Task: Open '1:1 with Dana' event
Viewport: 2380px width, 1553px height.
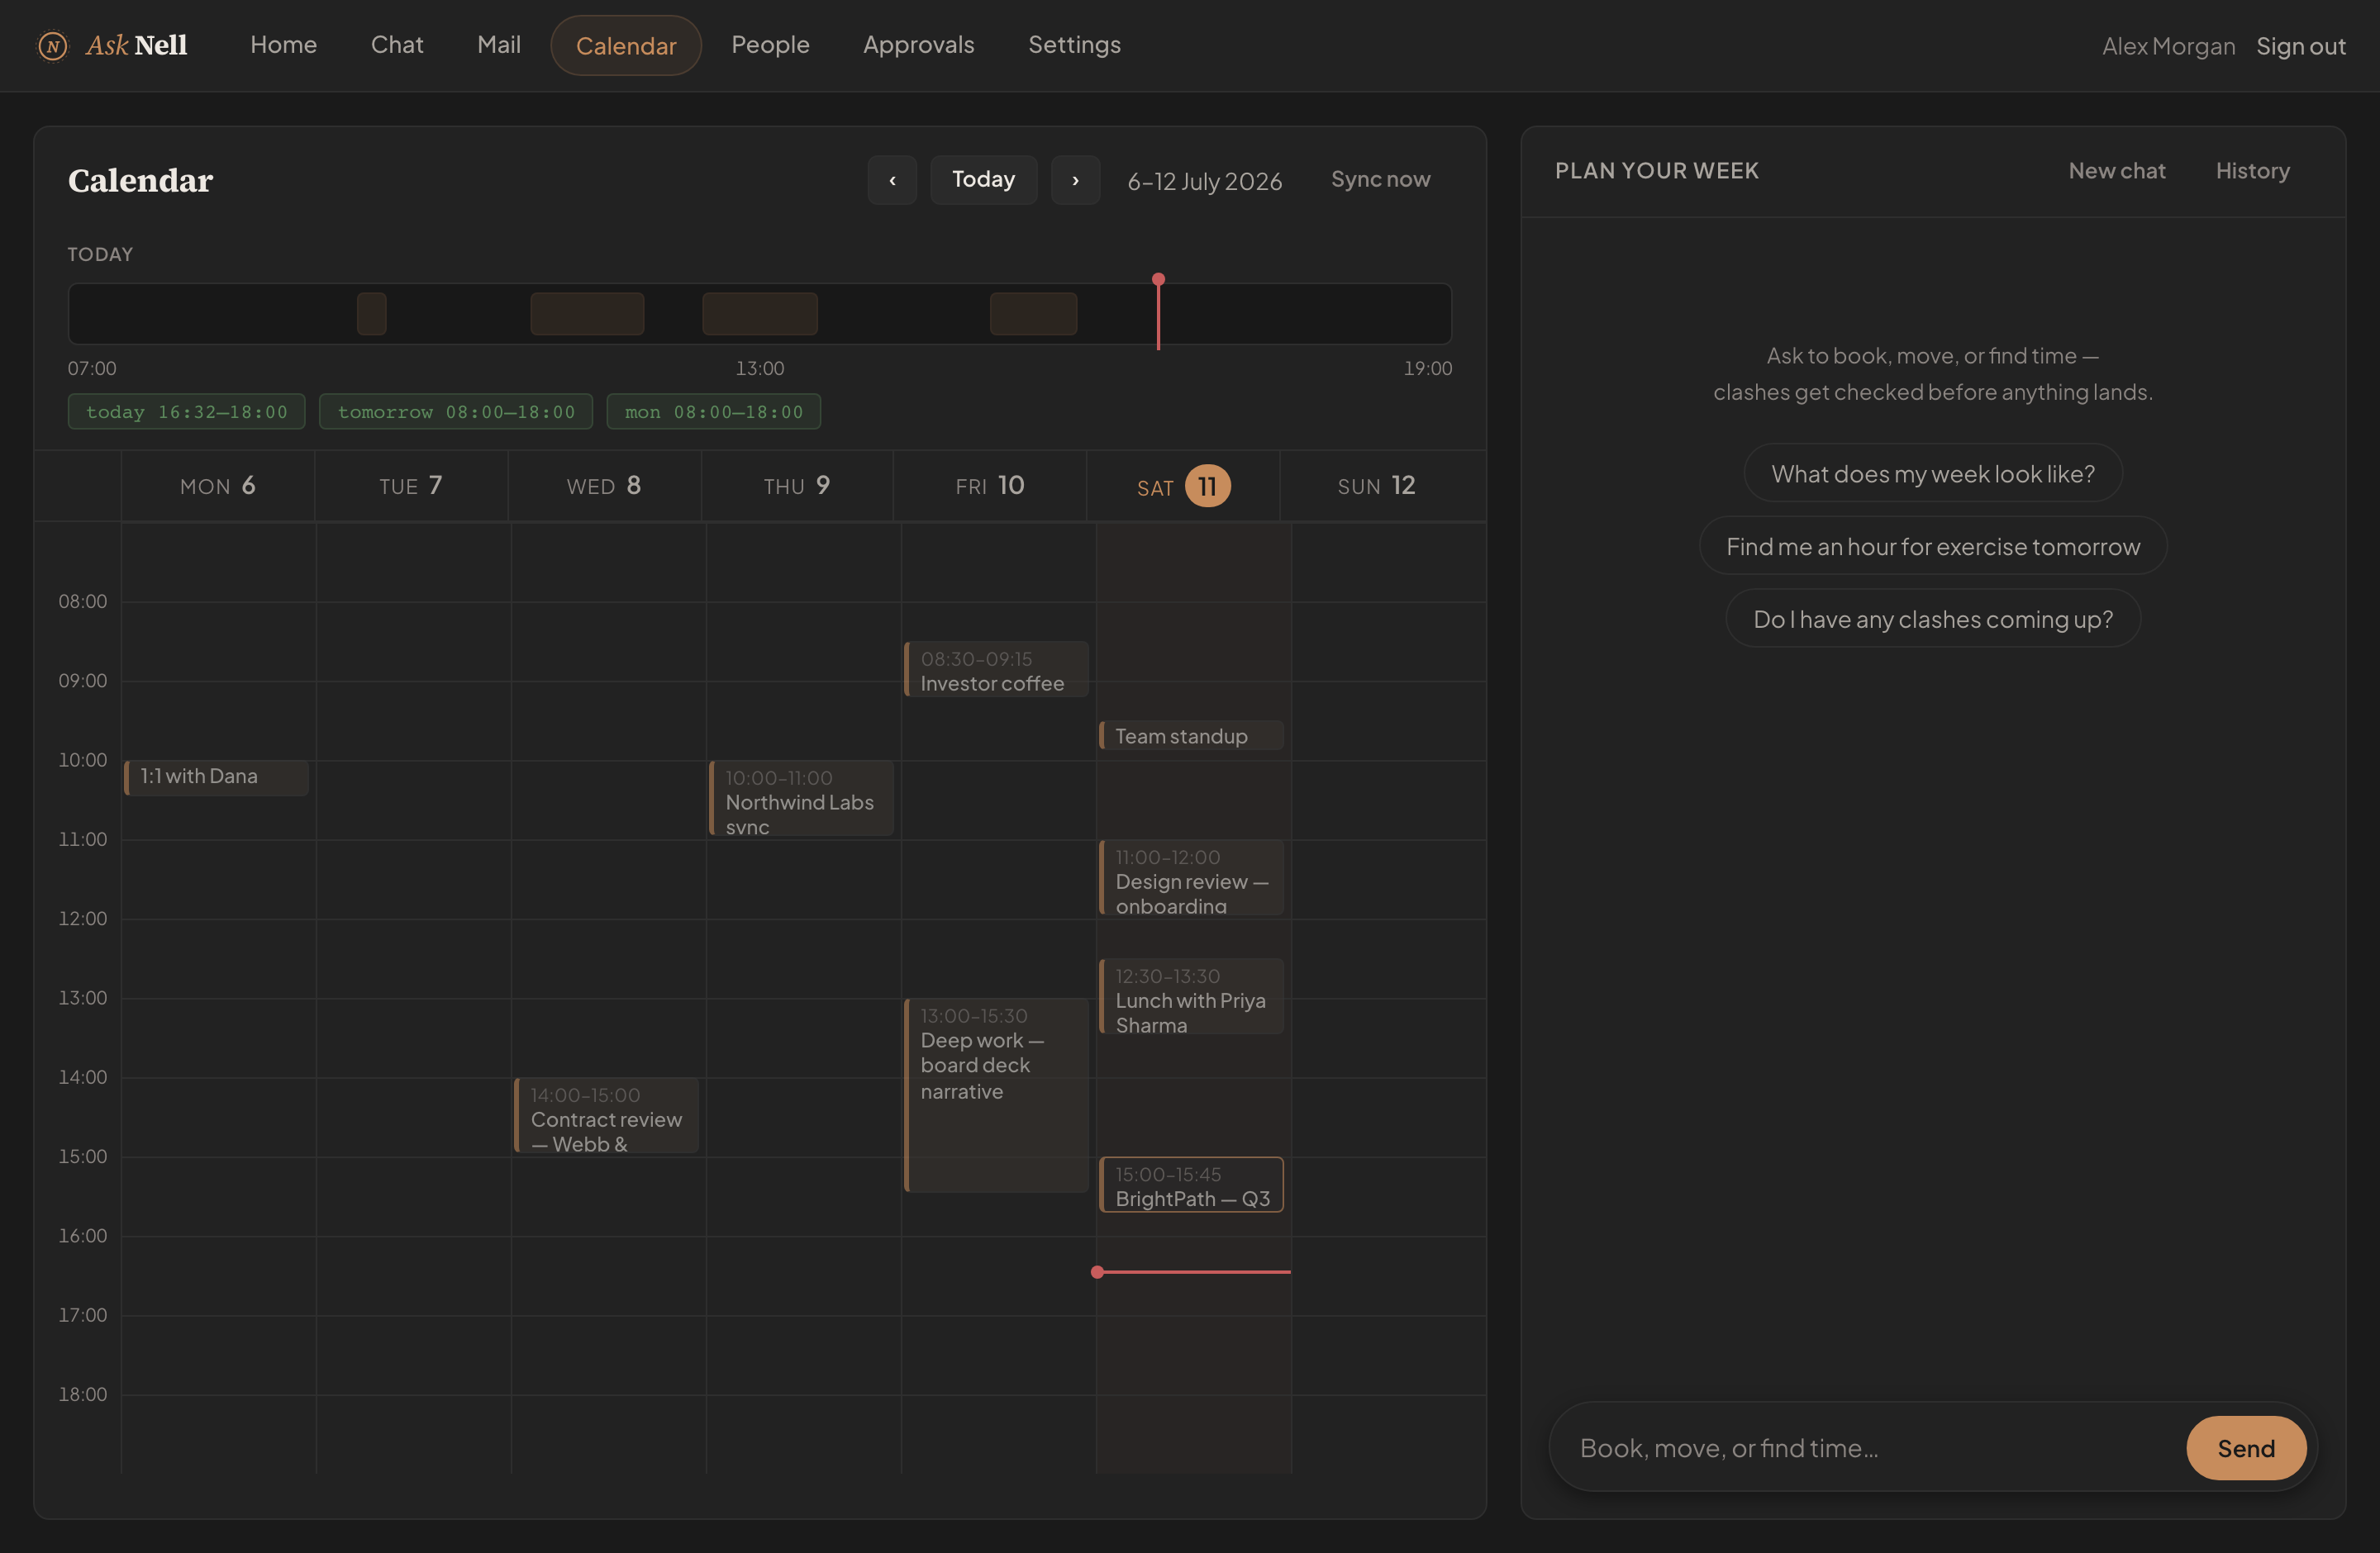Action: coord(216,777)
